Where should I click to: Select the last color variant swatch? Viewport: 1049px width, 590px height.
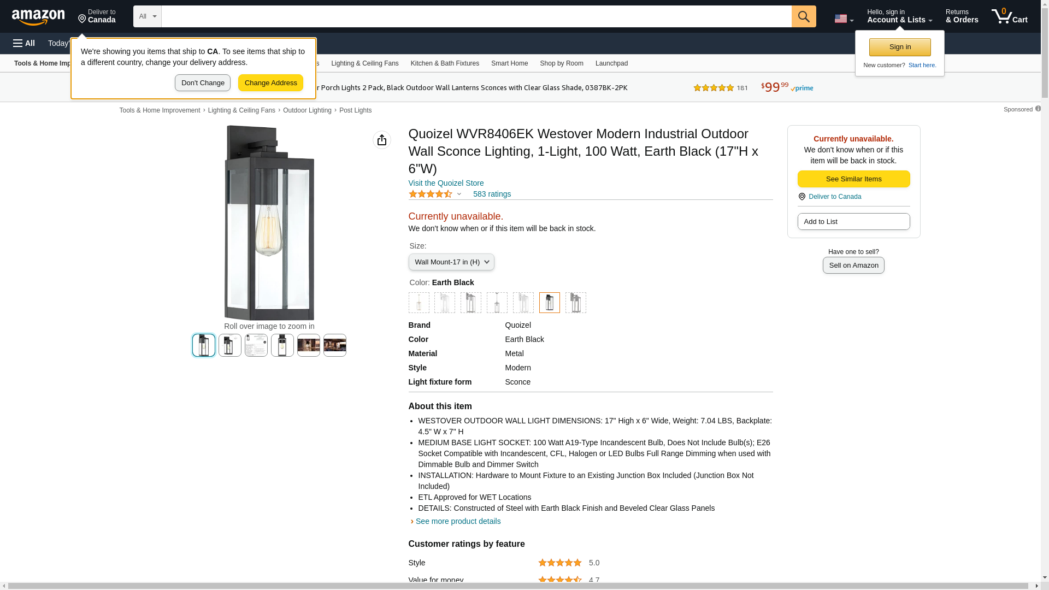click(x=575, y=303)
